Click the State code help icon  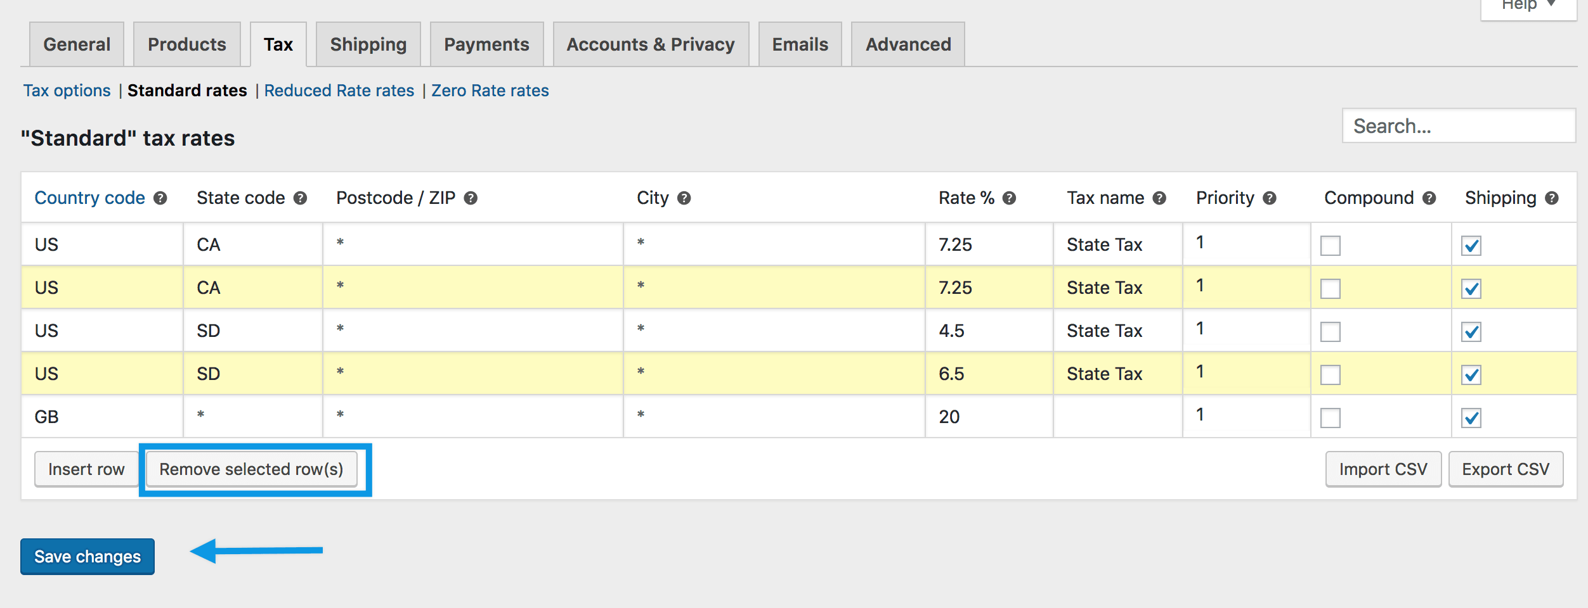point(300,198)
